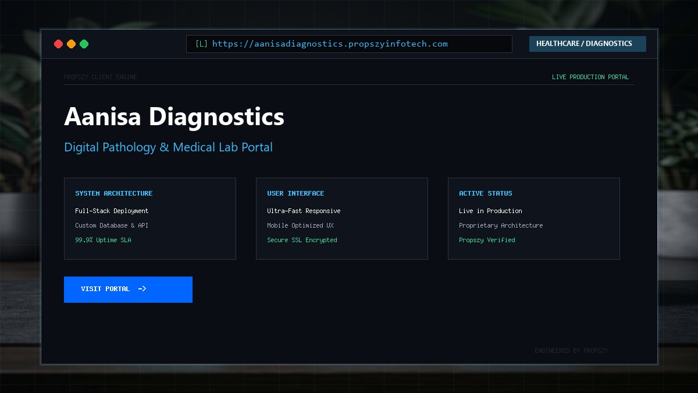Viewport: 698px width, 393px height.
Task: Click Digital Pathology & Medical Lab Portal subtitle
Action: click(x=168, y=147)
